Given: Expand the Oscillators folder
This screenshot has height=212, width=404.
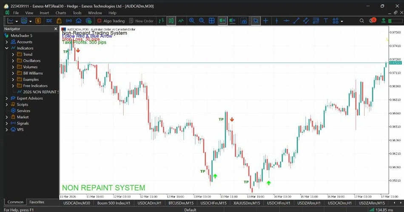Looking at the screenshot, I should pyautogui.click(x=13, y=61).
